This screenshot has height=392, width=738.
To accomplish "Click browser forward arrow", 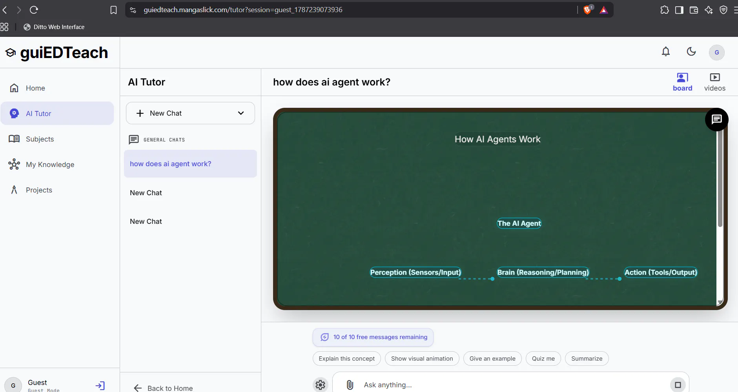I will pos(18,10).
